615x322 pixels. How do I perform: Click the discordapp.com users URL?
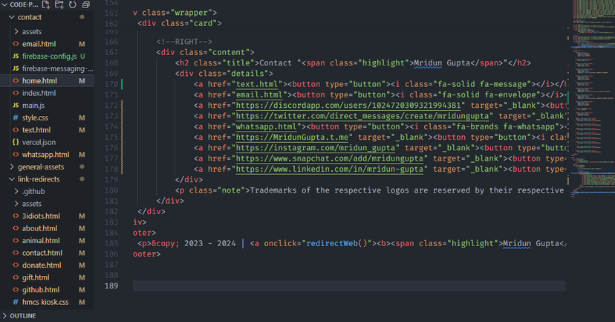pos(348,106)
